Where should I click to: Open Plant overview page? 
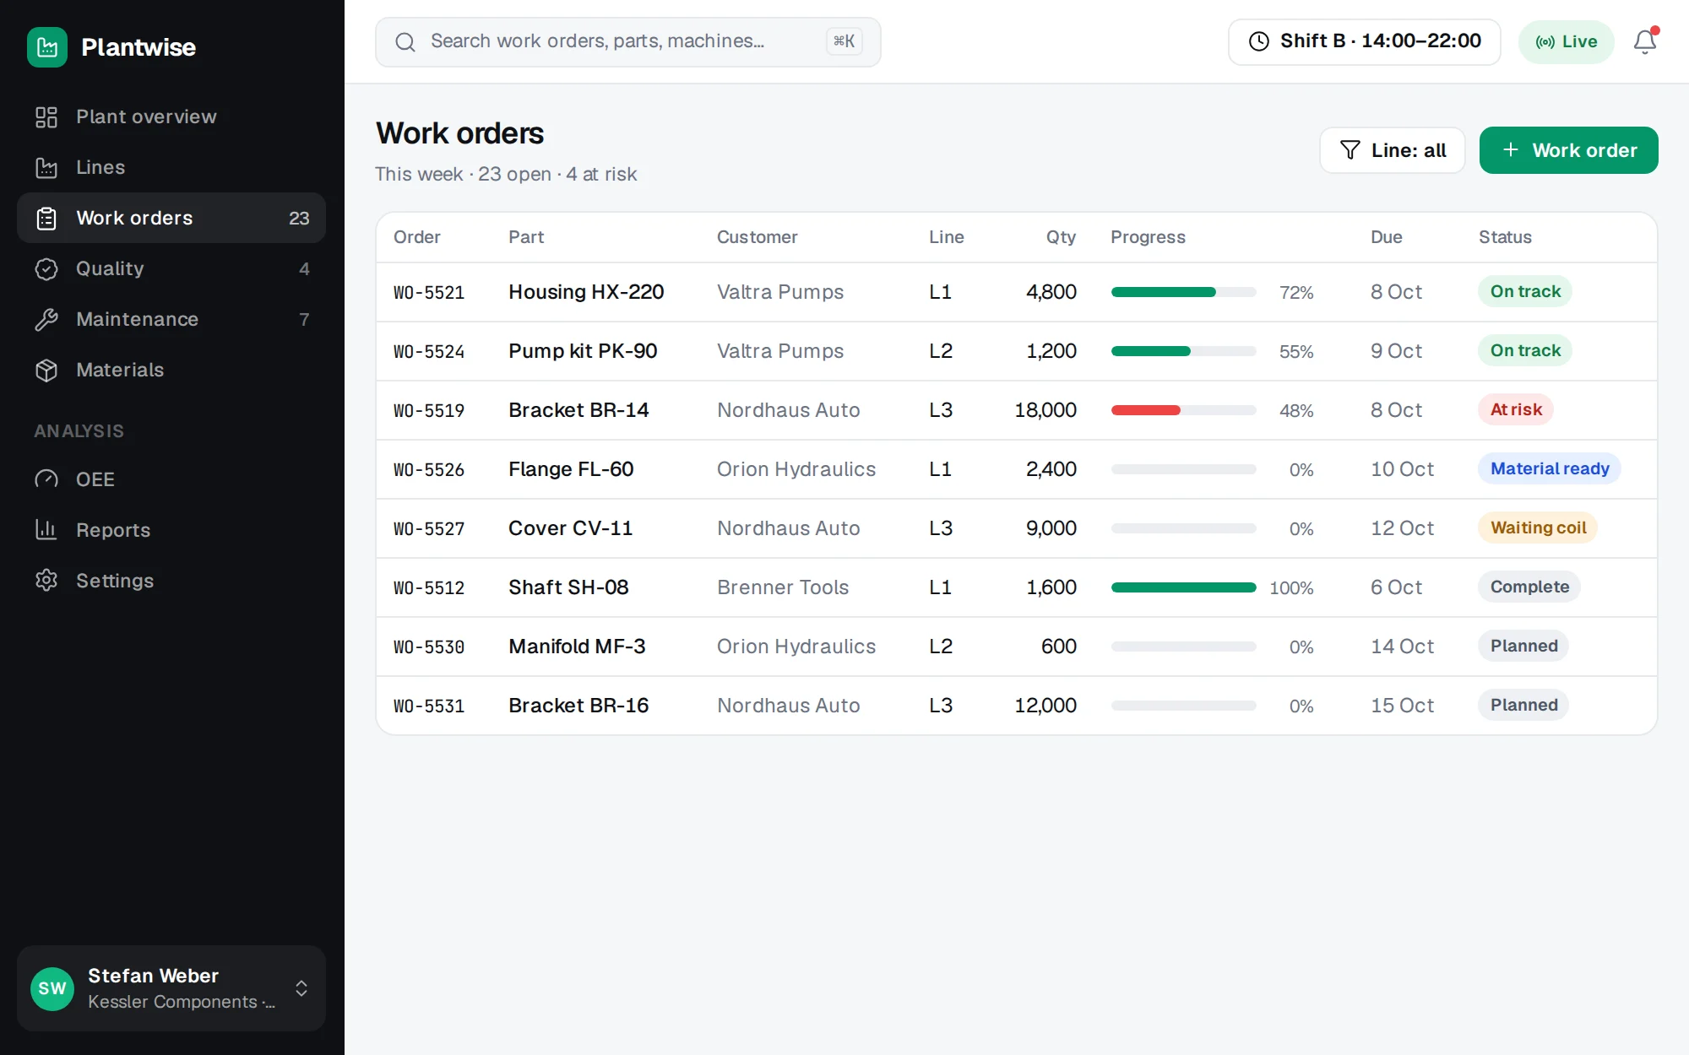(171, 116)
